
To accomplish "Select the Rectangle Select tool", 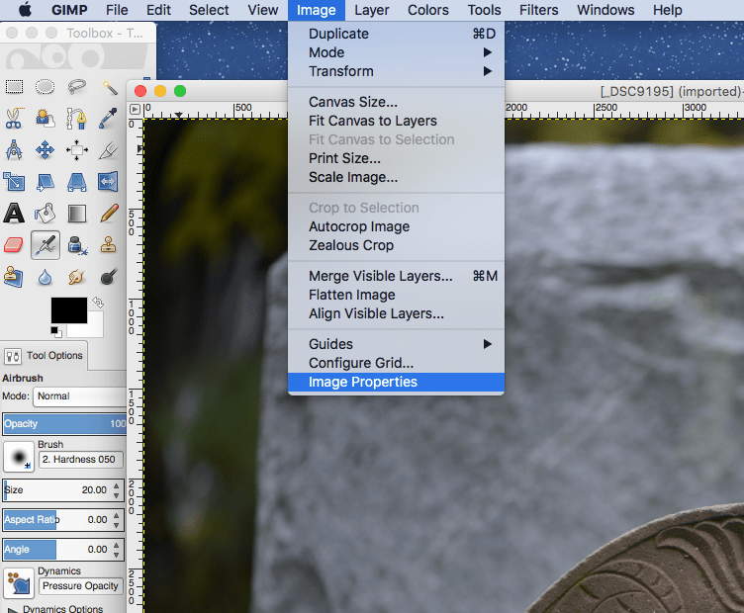I will coord(14,87).
